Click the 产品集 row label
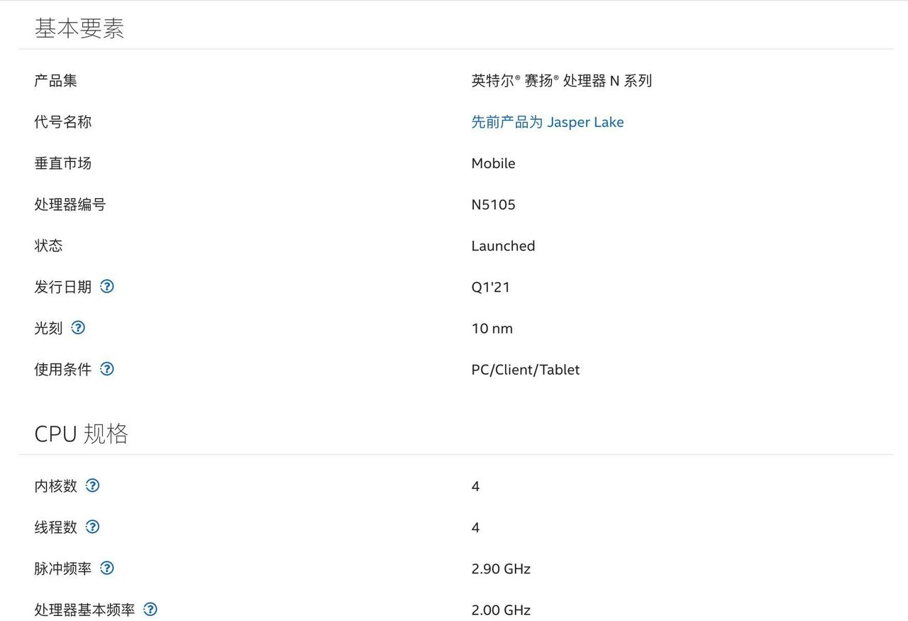This screenshot has width=908, height=621. (56, 81)
